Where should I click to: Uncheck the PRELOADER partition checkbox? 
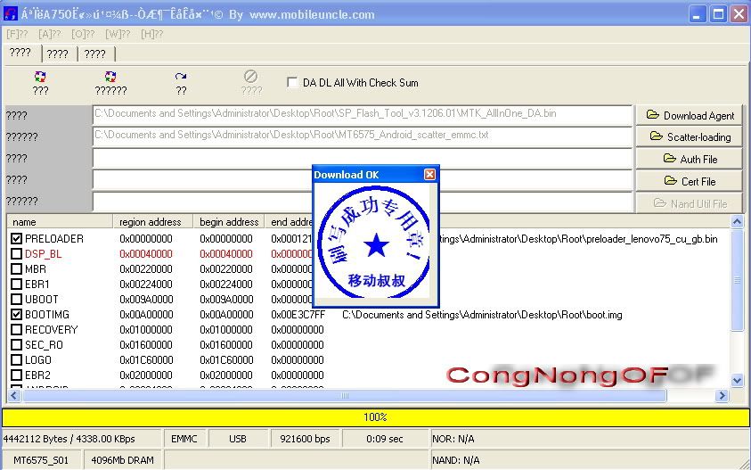tap(17, 239)
